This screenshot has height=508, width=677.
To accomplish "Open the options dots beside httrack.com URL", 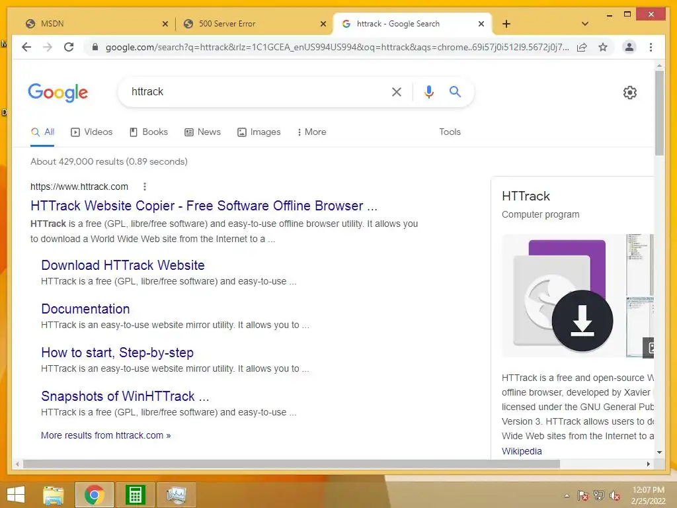I will (x=145, y=187).
